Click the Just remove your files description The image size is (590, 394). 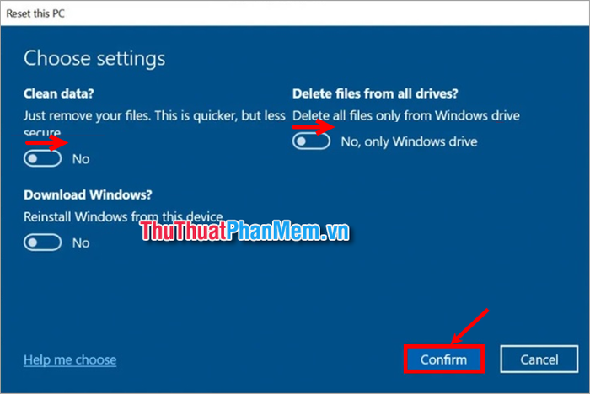(x=154, y=123)
